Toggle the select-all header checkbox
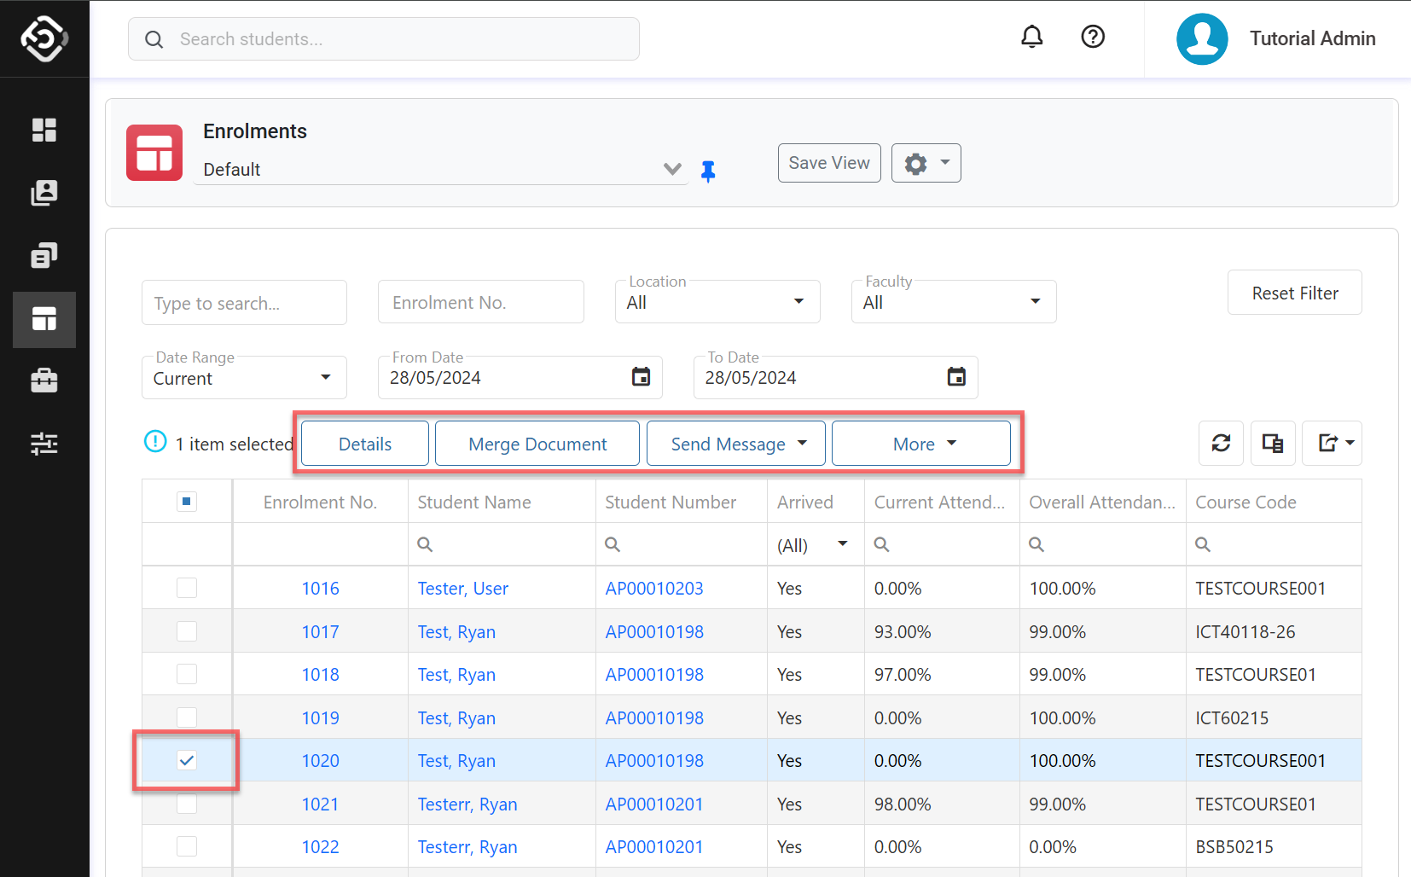This screenshot has height=877, width=1411. tap(187, 502)
